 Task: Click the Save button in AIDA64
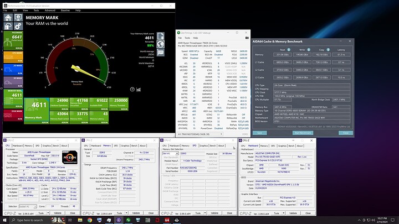259,133
